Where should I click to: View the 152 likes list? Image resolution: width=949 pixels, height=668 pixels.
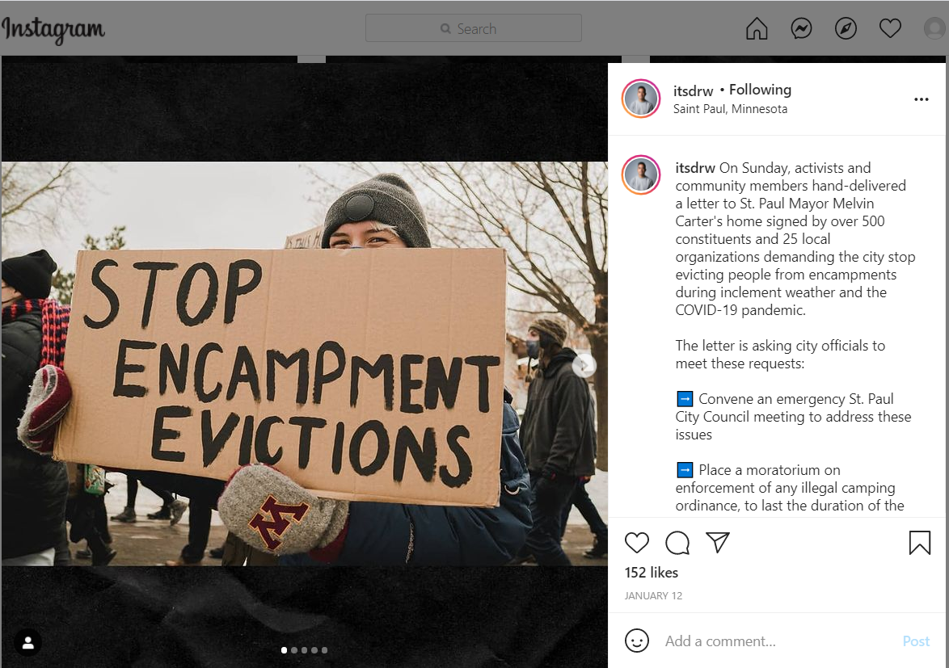pos(652,573)
